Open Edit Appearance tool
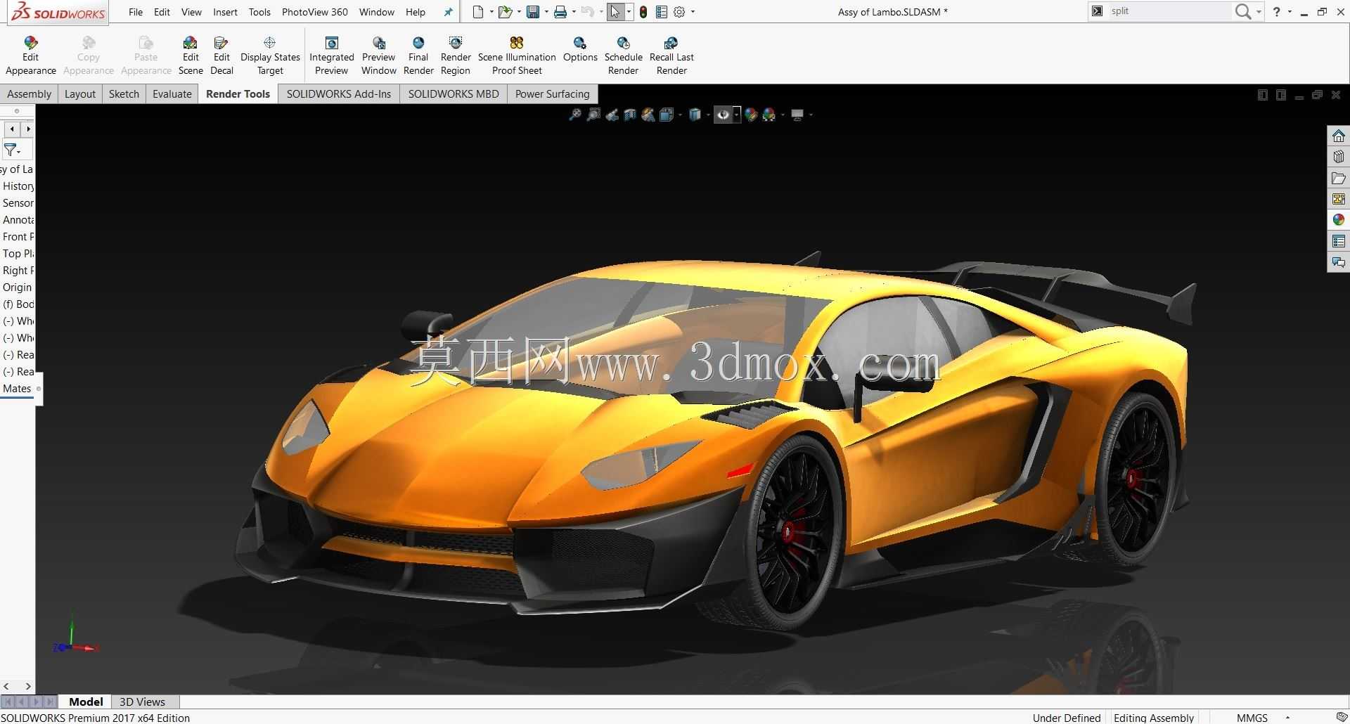 point(31,56)
